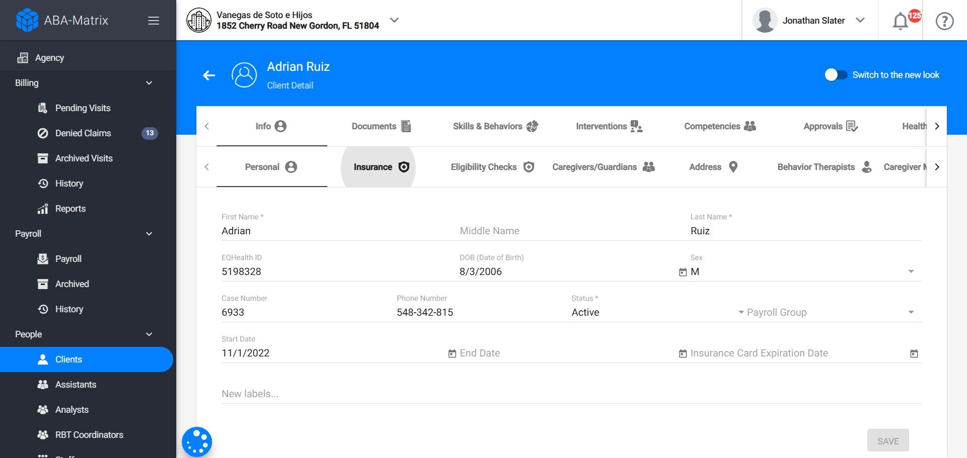Collapse the Billing sidebar section
Screen dimensions: 967x458
coord(149,83)
